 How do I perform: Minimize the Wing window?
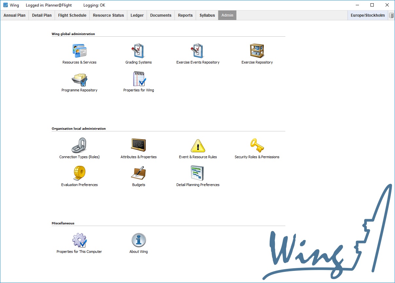coord(357,5)
